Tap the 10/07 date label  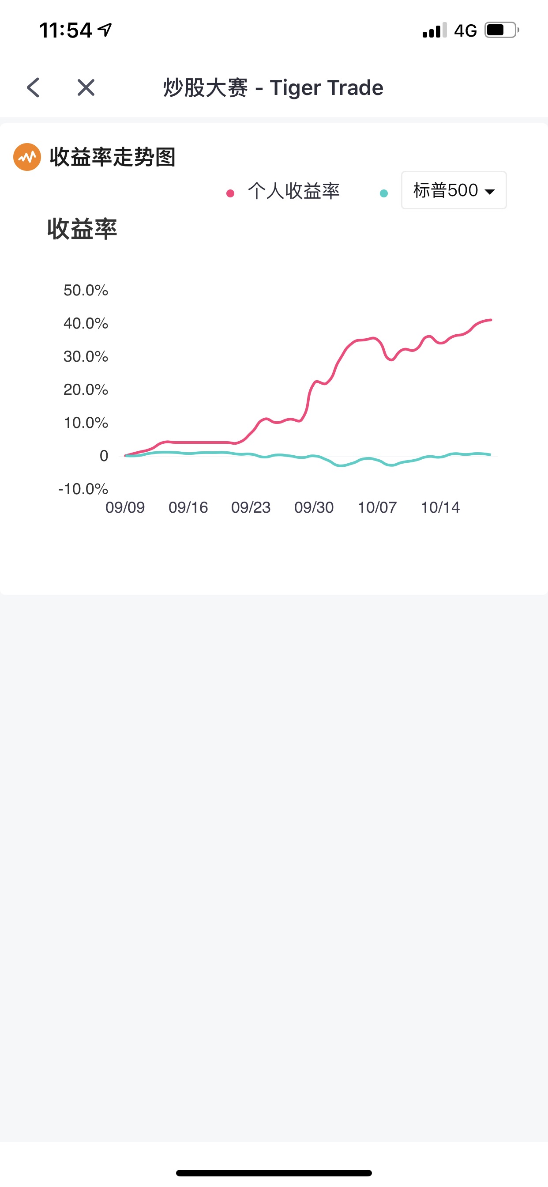(377, 507)
